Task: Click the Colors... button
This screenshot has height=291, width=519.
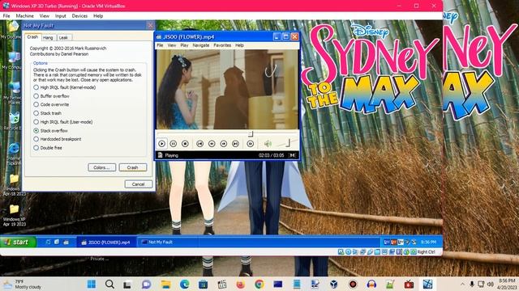Action: 102,167
